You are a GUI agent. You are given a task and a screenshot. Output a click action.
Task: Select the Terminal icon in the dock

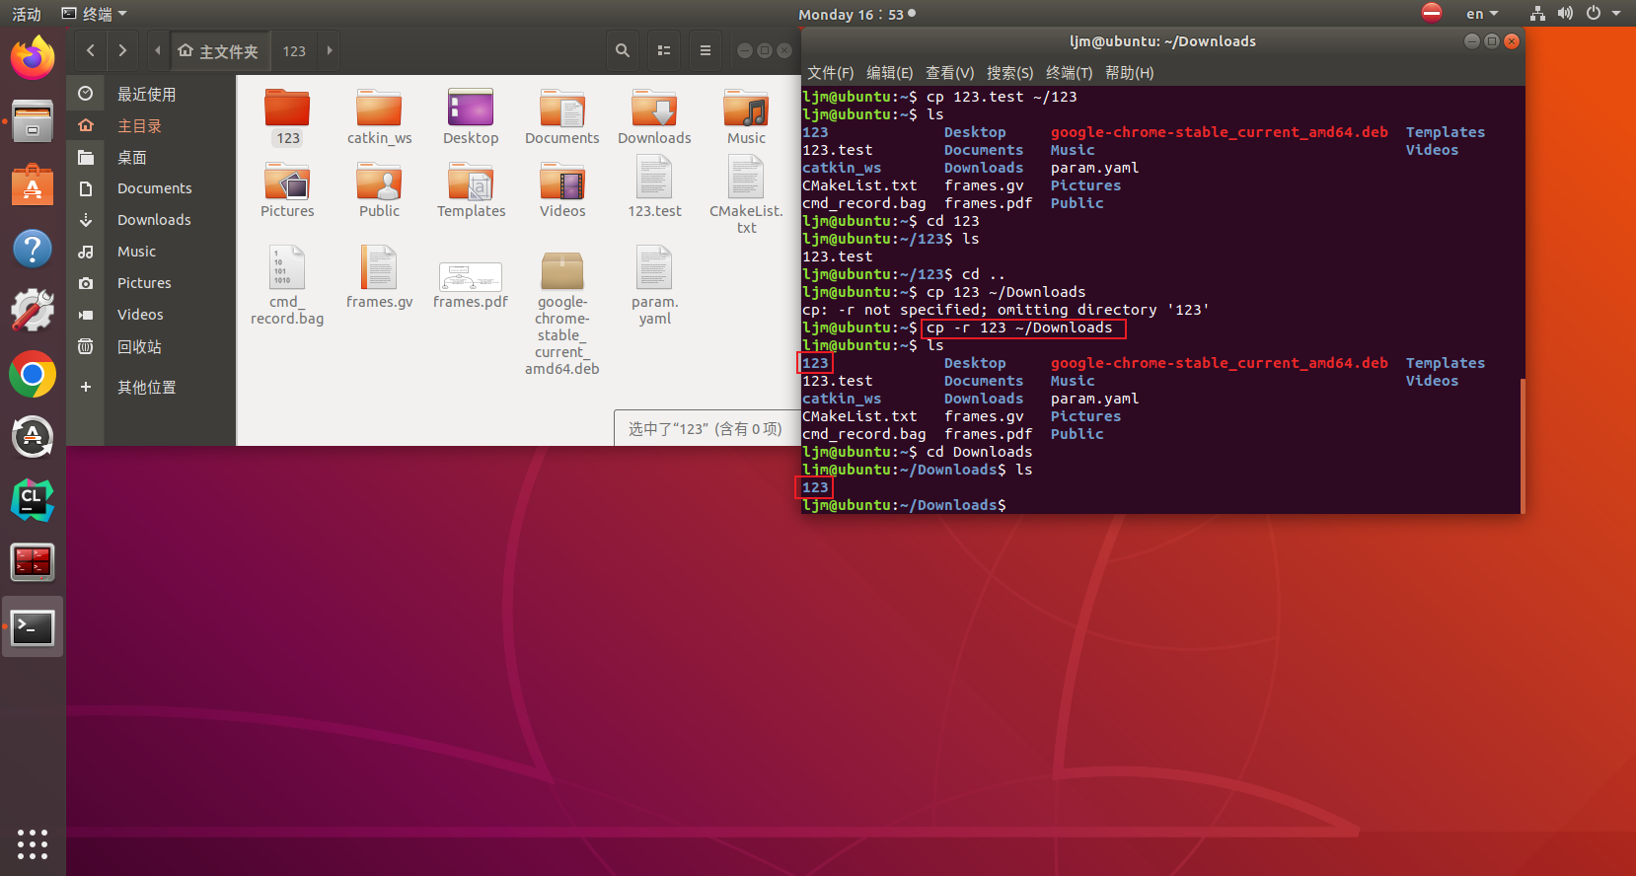(33, 627)
